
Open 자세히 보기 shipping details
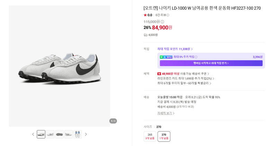coord(166,113)
